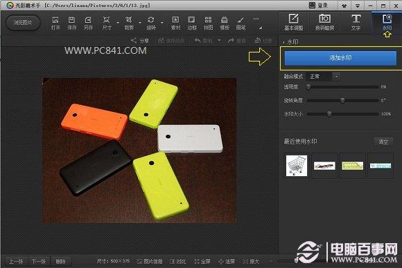
Task: Switch to the 数码暗房 tab
Action: pyautogui.click(x=324, y=23)
